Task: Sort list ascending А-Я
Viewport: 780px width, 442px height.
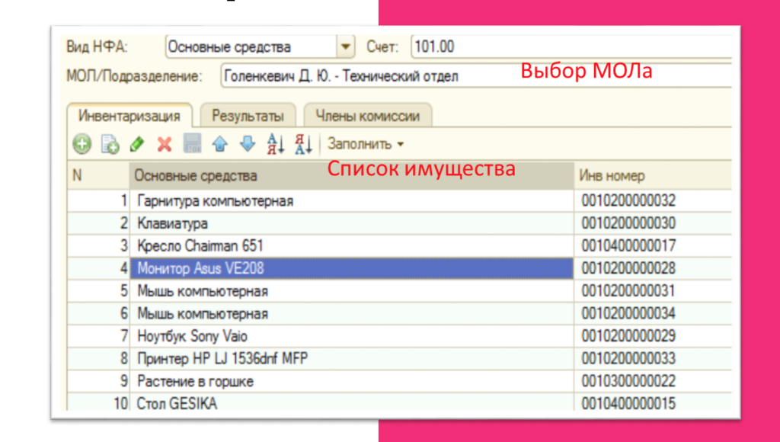Action: (x=275, y=143)
